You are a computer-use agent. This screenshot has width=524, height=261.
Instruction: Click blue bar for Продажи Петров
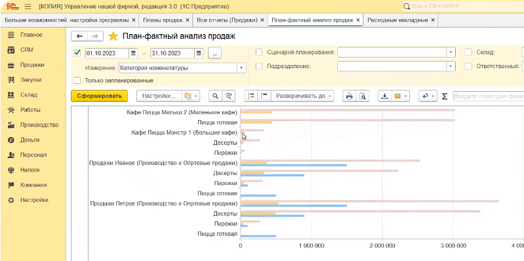pos(294,205)
